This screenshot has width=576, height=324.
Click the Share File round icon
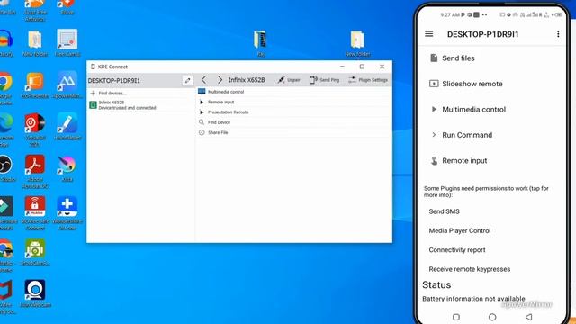coord(202,132)
